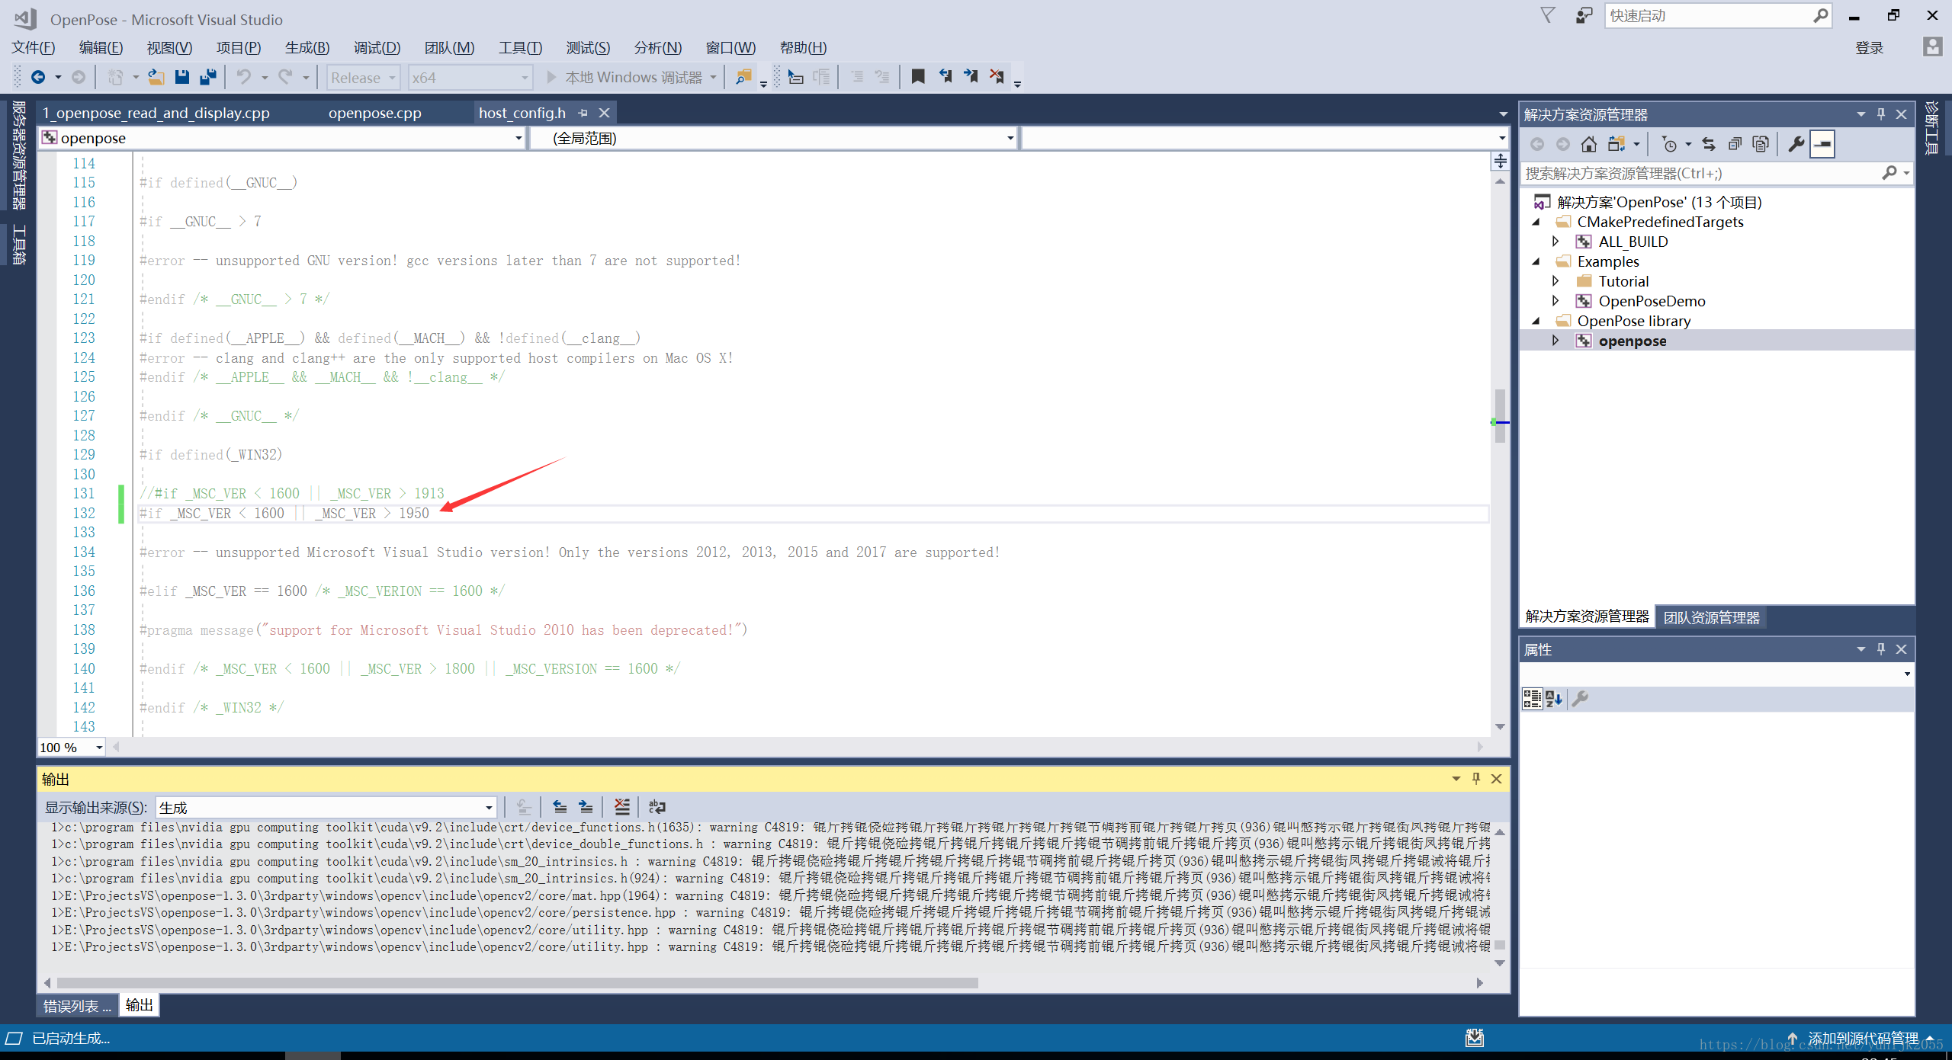
Task: Click 登录 sign-in link
Action: point(1869,47)
